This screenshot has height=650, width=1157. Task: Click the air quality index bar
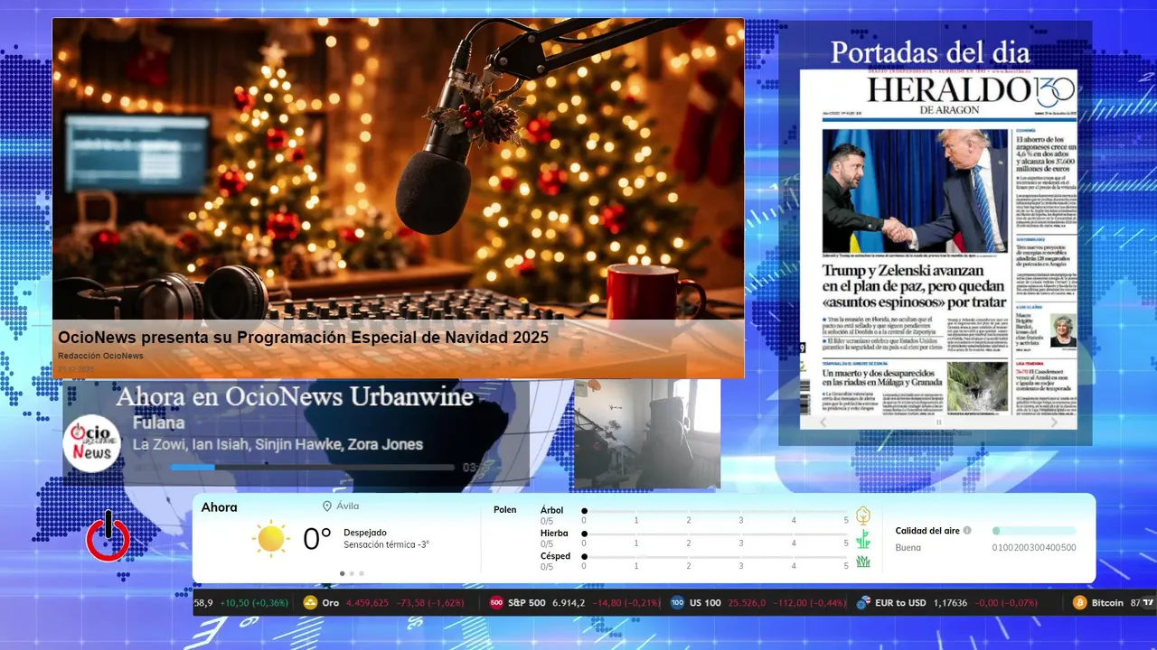[x=1034, y=531]
